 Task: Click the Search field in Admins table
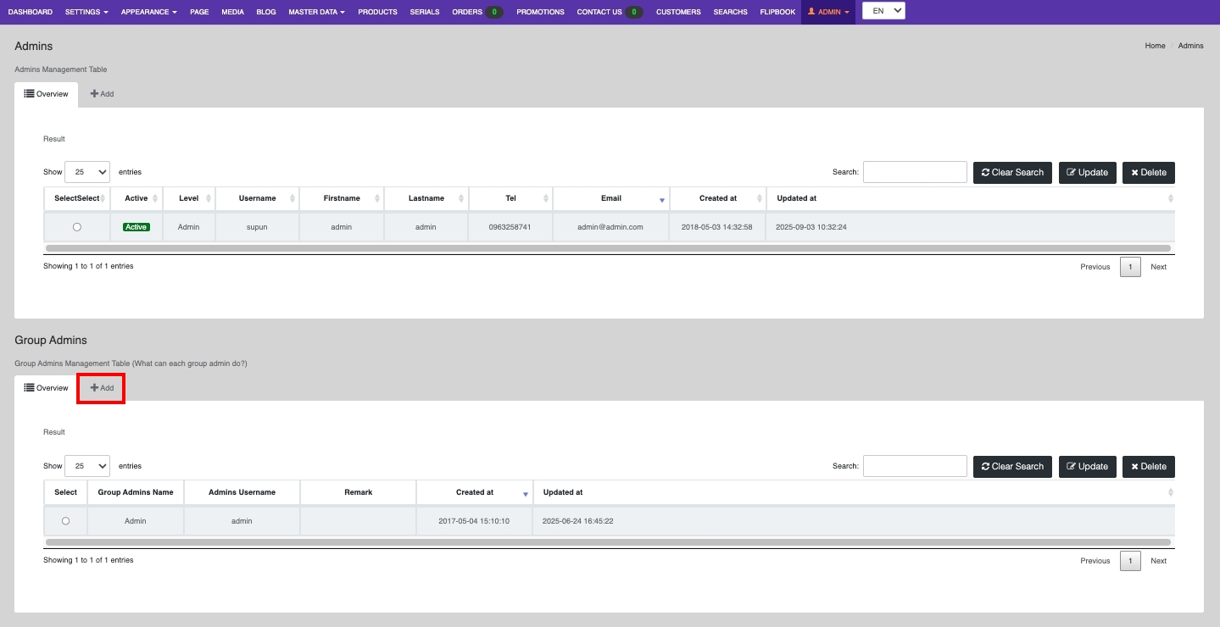click(x=915, y=172)
